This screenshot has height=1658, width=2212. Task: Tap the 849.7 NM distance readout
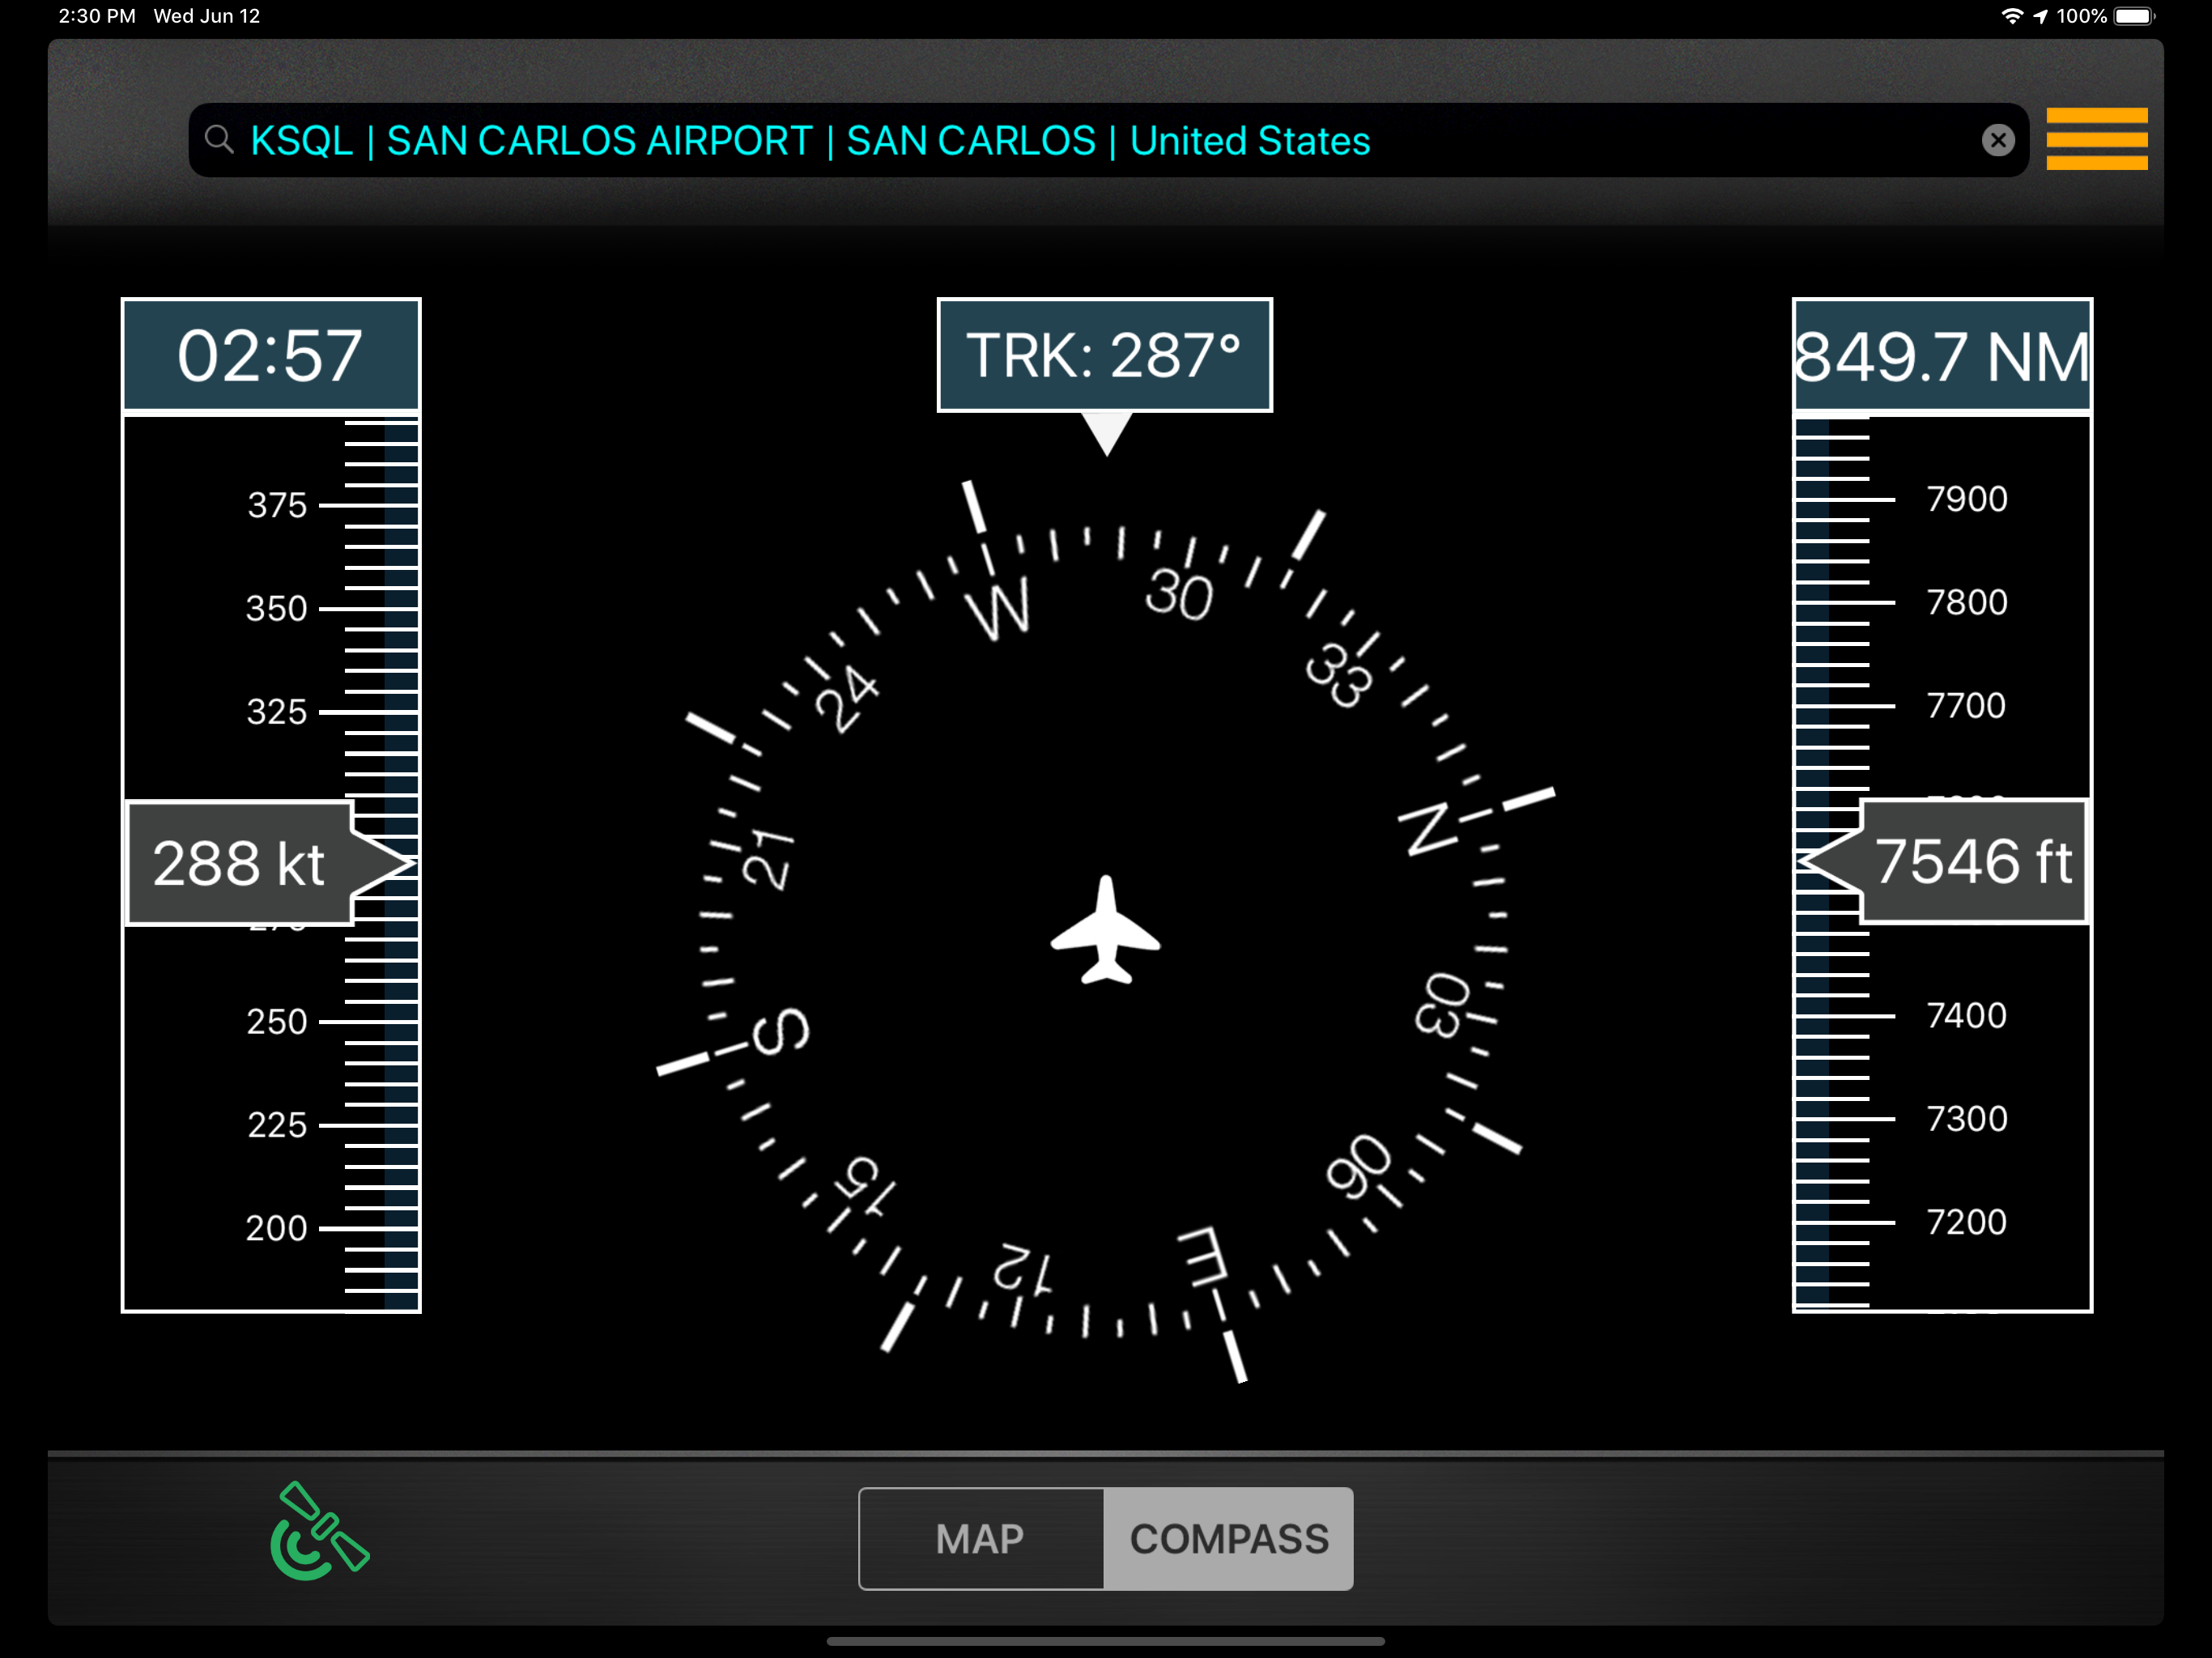[x=1941, y=356]
